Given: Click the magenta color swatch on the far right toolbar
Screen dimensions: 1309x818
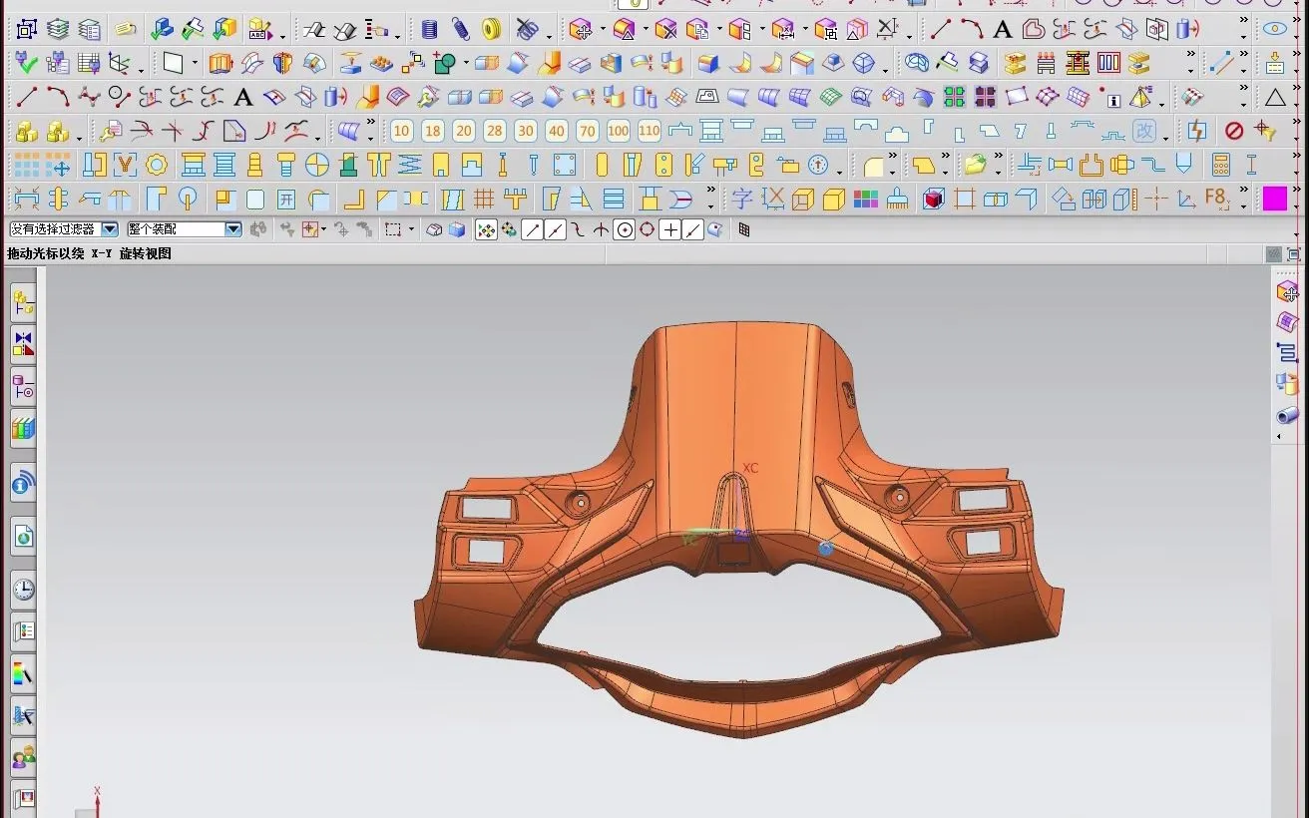Looking at the screenshot, I should pos(1277,199).
